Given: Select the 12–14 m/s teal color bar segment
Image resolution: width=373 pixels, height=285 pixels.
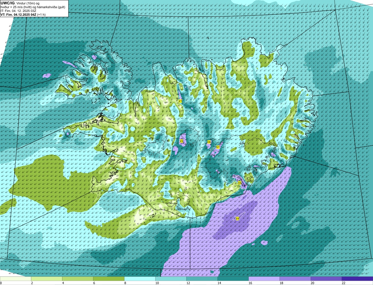Looking at the screenshot, I should click(202, 279).
